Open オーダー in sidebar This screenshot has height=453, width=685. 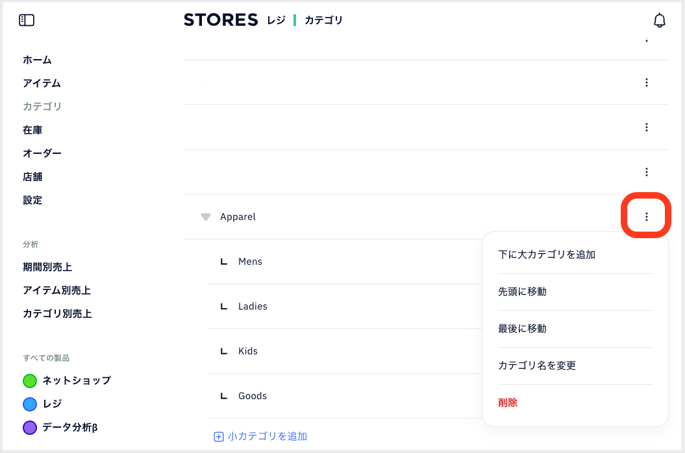pos(42,153)
